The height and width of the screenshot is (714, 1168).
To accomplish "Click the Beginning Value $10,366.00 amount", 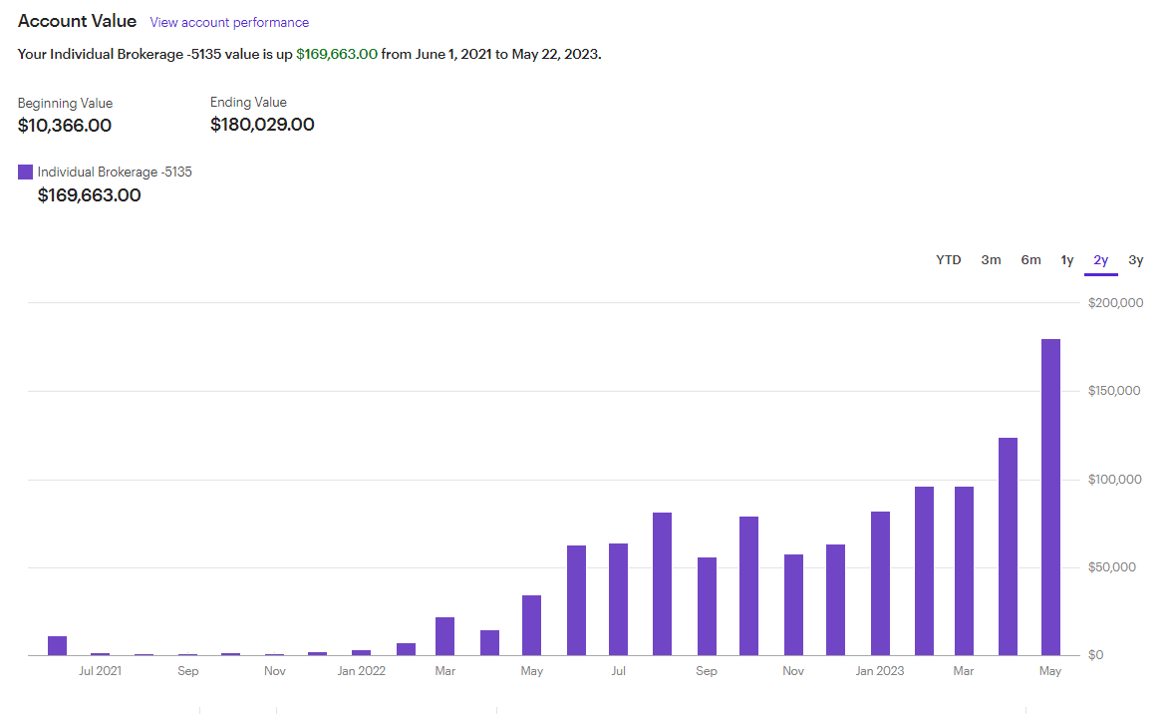I will tap(65, 126).
